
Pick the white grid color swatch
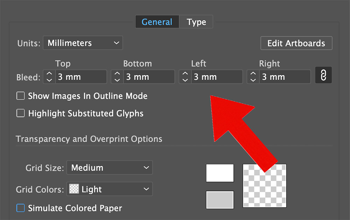[220, 173]
